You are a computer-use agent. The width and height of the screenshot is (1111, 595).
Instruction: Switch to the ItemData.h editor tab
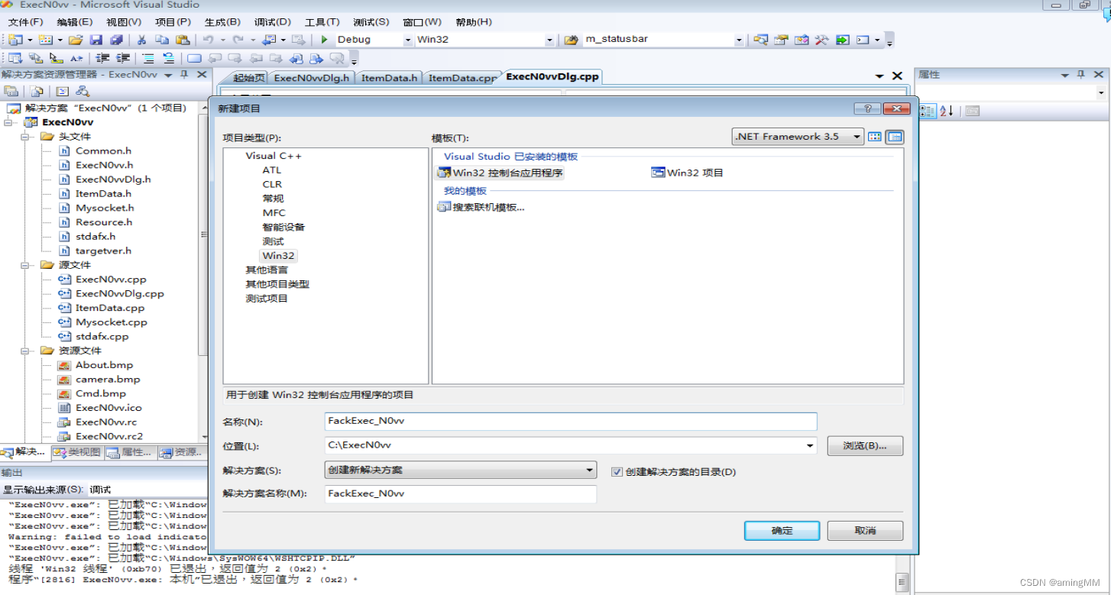390,77
